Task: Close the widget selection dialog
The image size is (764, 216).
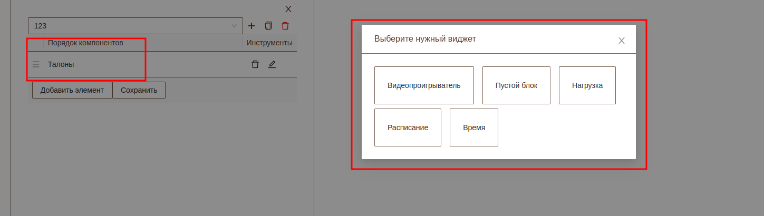Action: 621,41
